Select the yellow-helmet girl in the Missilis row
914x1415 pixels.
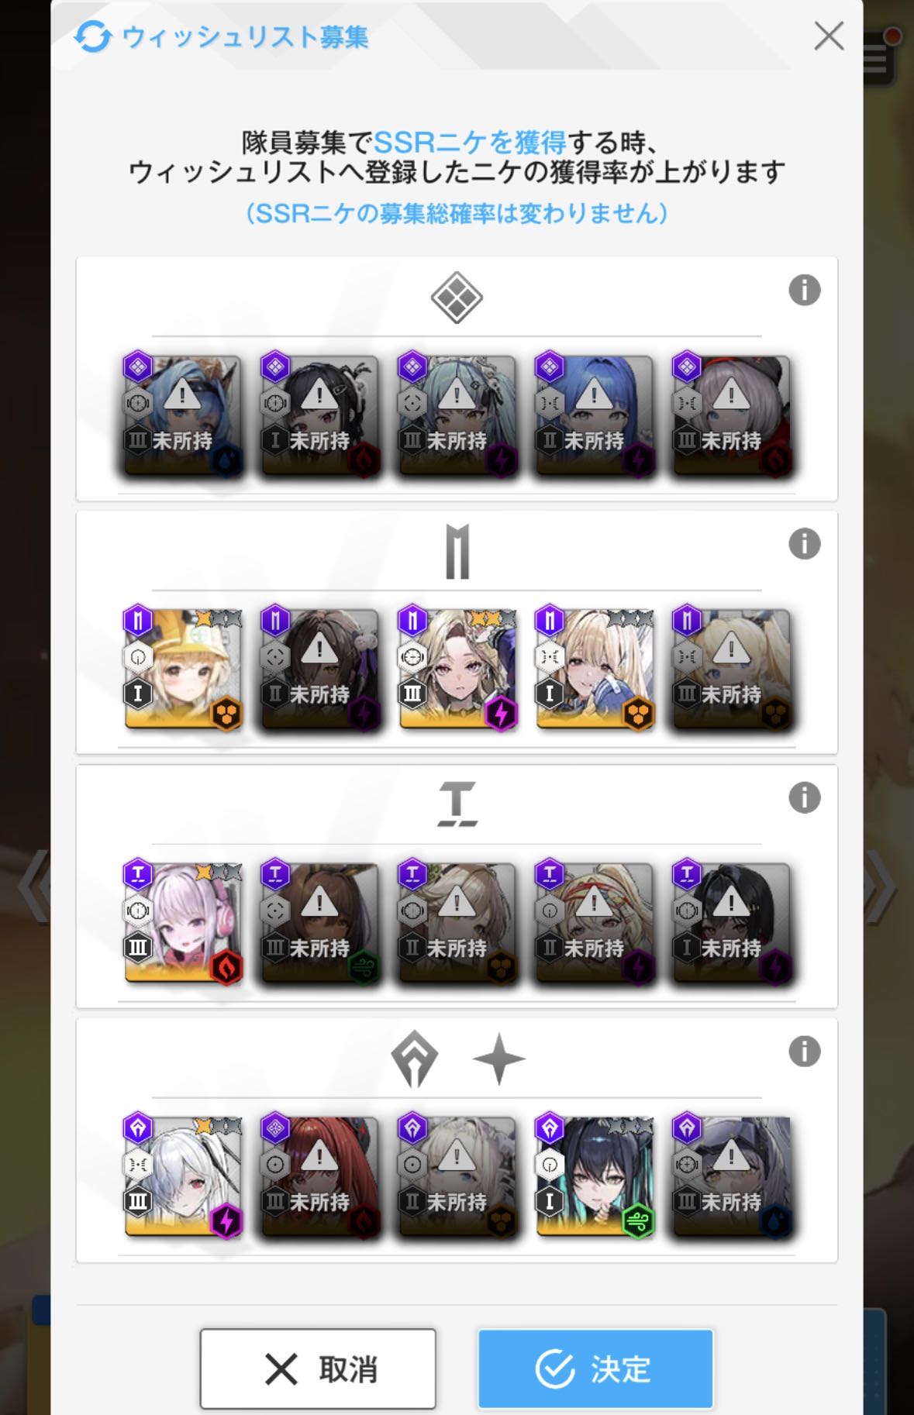(x=183, y=670)
